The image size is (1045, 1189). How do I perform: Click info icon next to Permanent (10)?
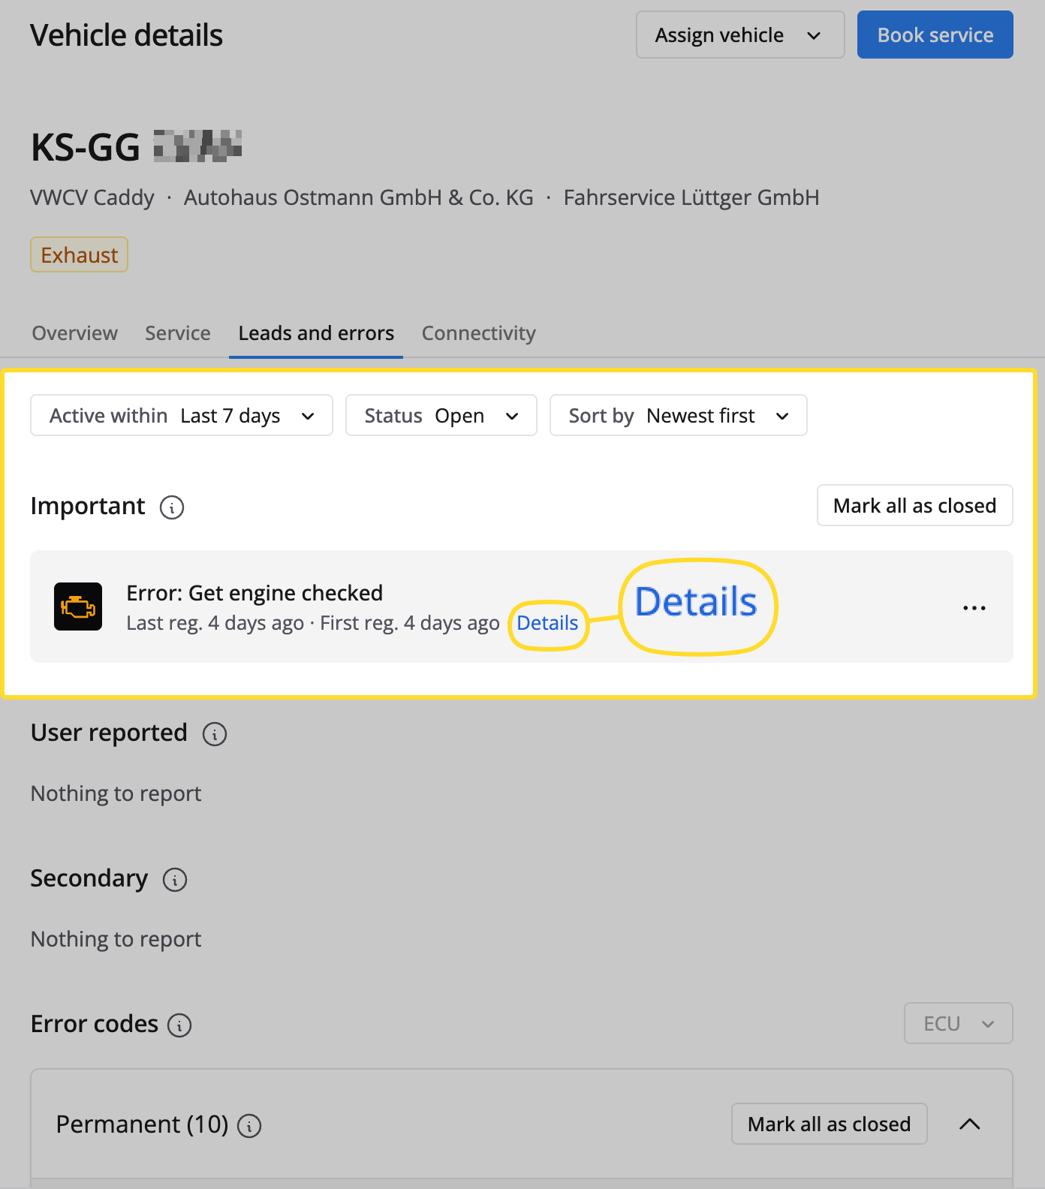(x=249, y=1126)
